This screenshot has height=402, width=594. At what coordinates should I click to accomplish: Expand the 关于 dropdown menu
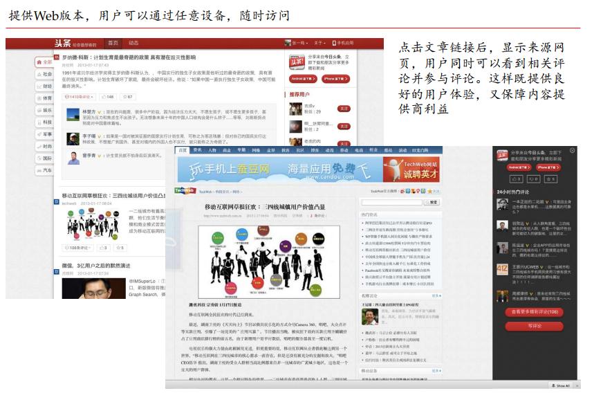click(x=319, y=43)
